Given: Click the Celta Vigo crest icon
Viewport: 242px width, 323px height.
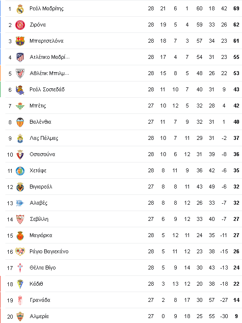Looking at the screenshot, I should pyautogui.click(x=20, y=268).
